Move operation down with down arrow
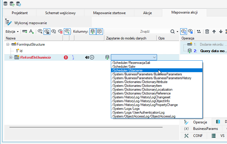The width and height of the screenshot is (227, 144). coord(221,32)
